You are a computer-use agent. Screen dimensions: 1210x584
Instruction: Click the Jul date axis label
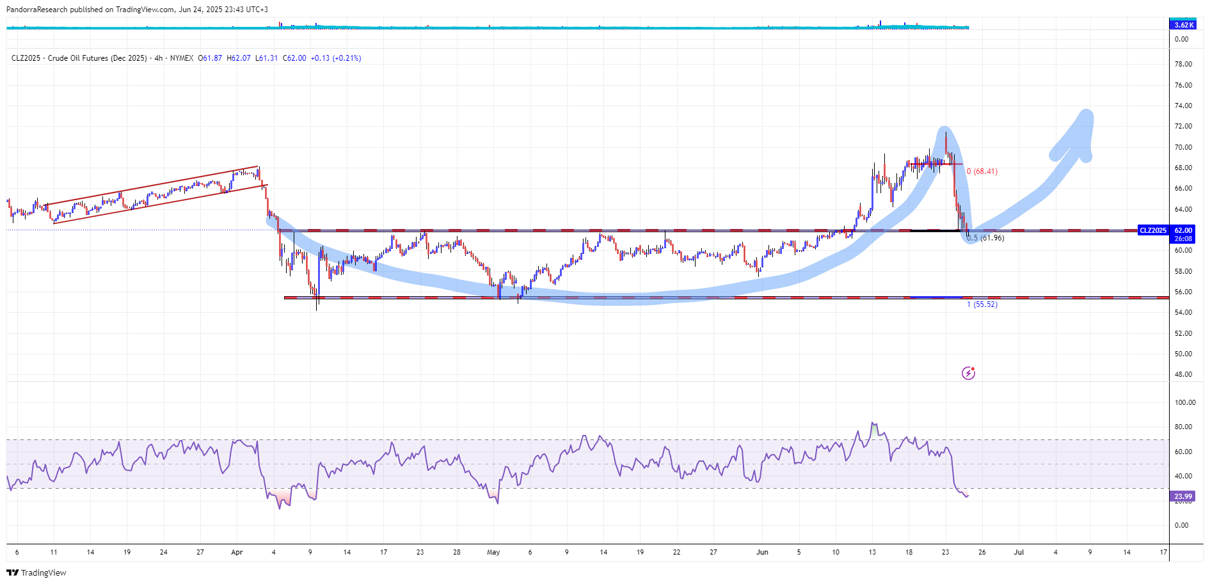[1019, 552]
